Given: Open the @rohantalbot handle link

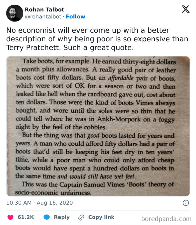Looking at the screenshot, I should (43, 16).
